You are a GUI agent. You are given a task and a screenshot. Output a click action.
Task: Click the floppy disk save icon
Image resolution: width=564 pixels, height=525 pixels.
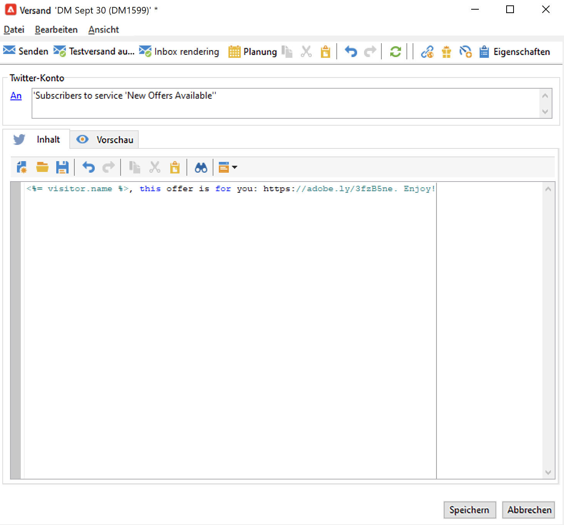click(62, 167)
